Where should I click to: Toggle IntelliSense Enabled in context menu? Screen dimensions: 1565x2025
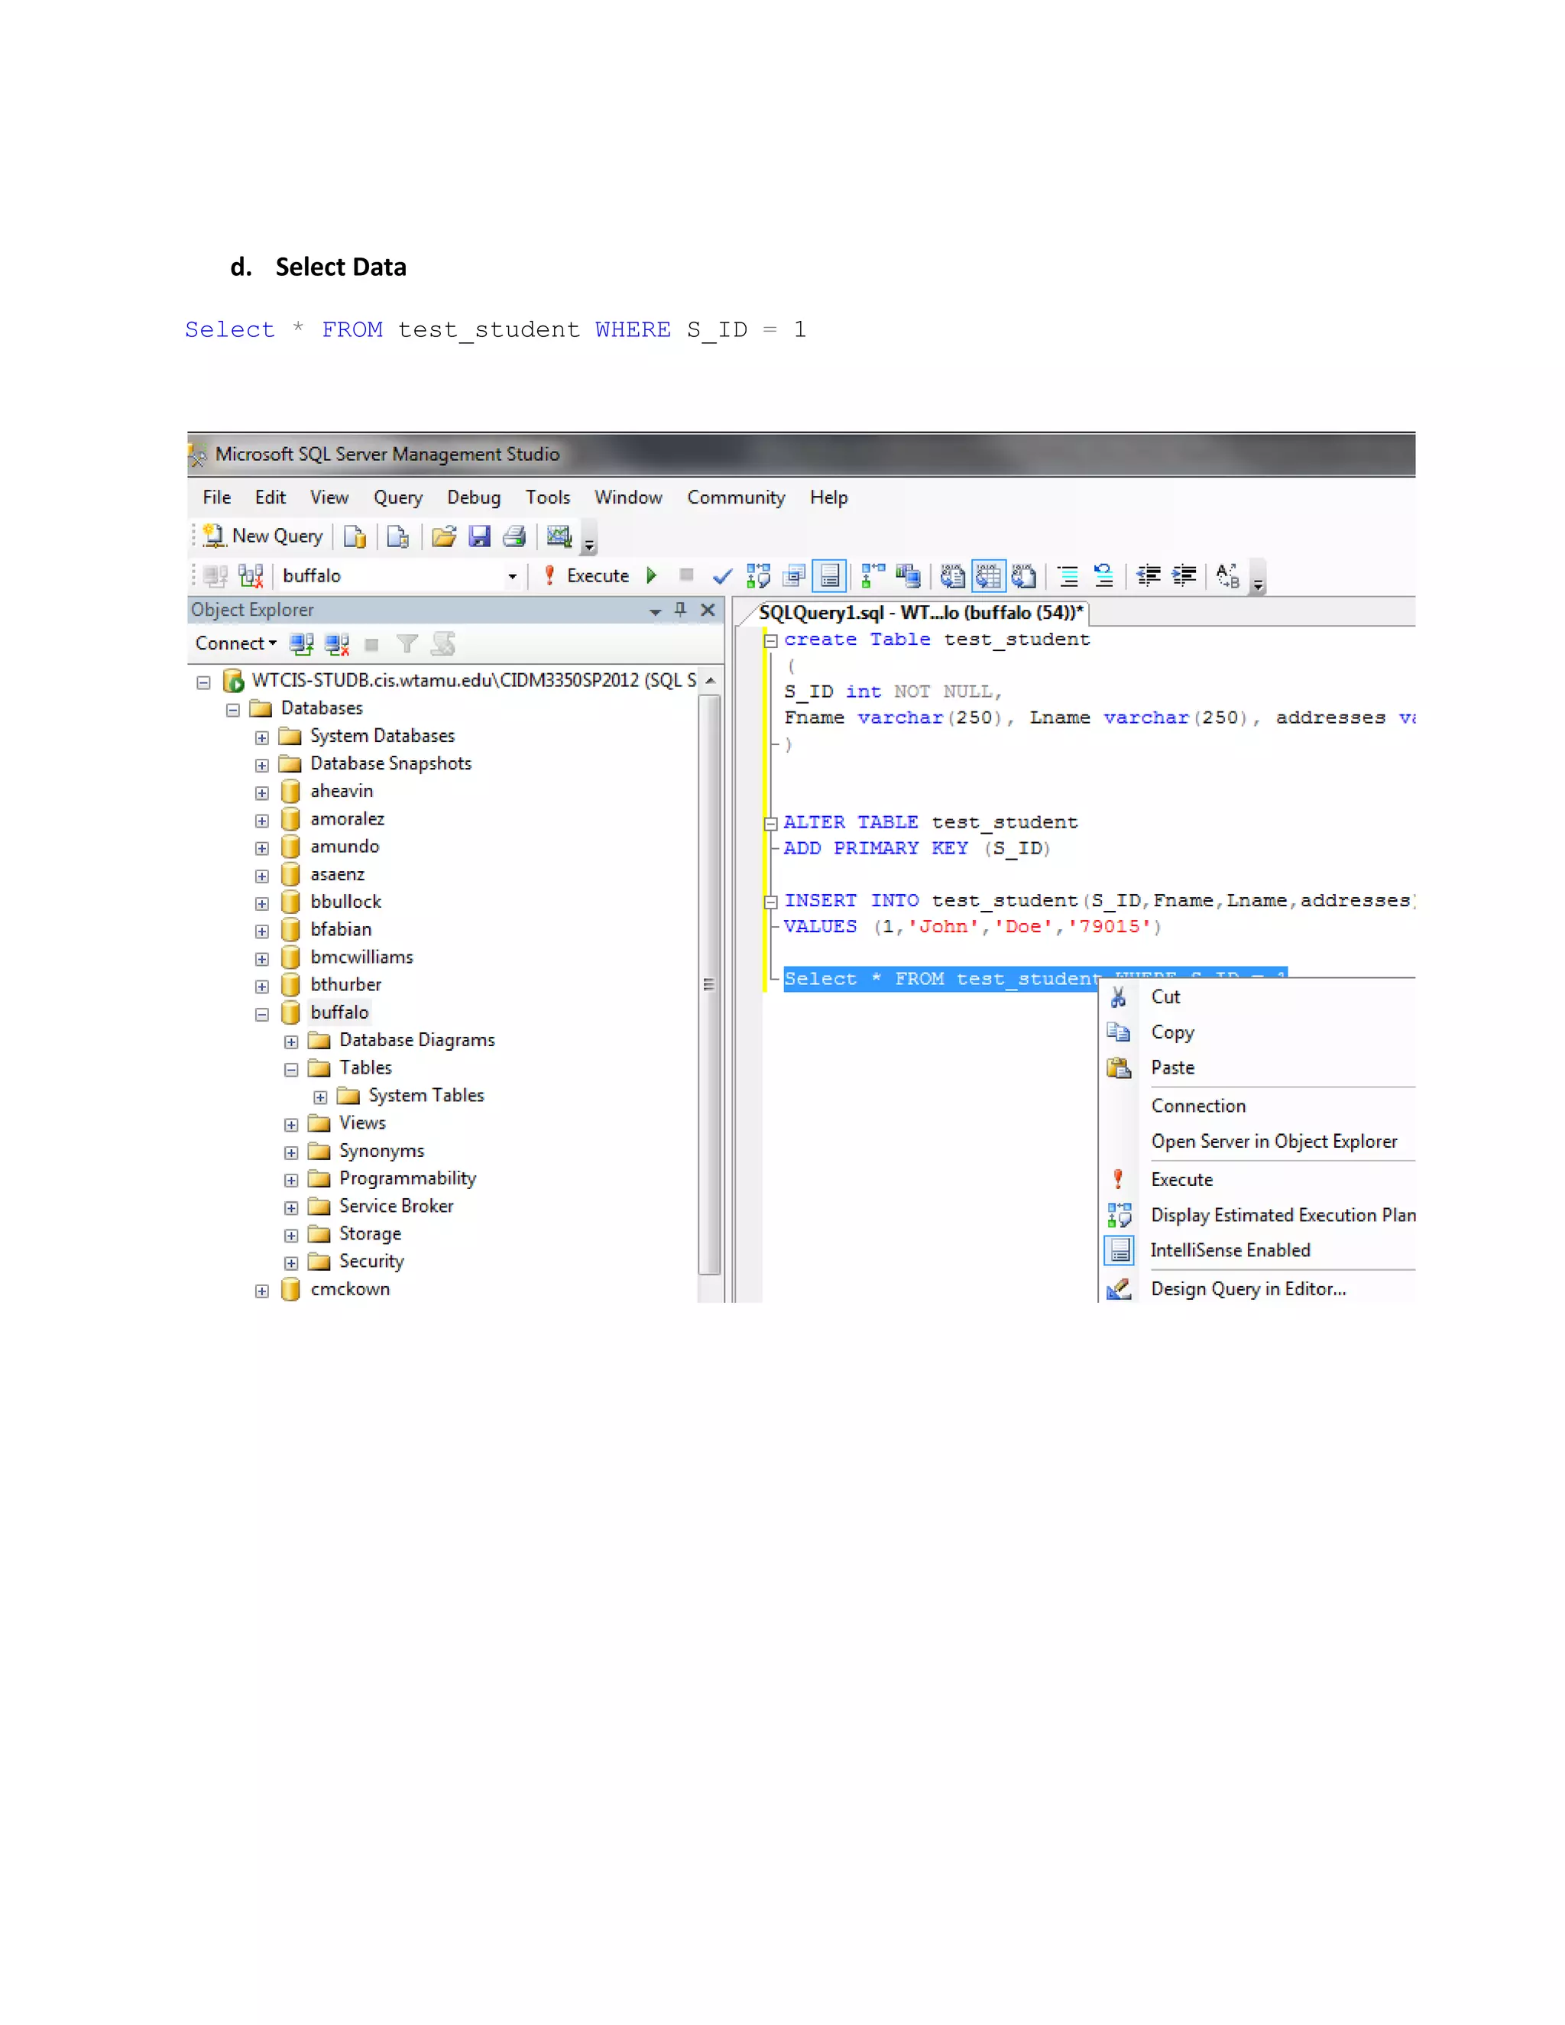click(1230, 1251)
